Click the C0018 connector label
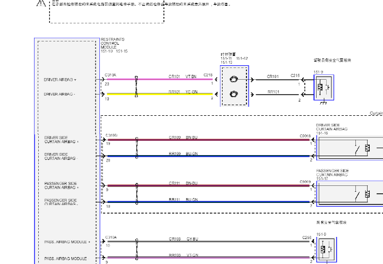 (x=305, y=136)
